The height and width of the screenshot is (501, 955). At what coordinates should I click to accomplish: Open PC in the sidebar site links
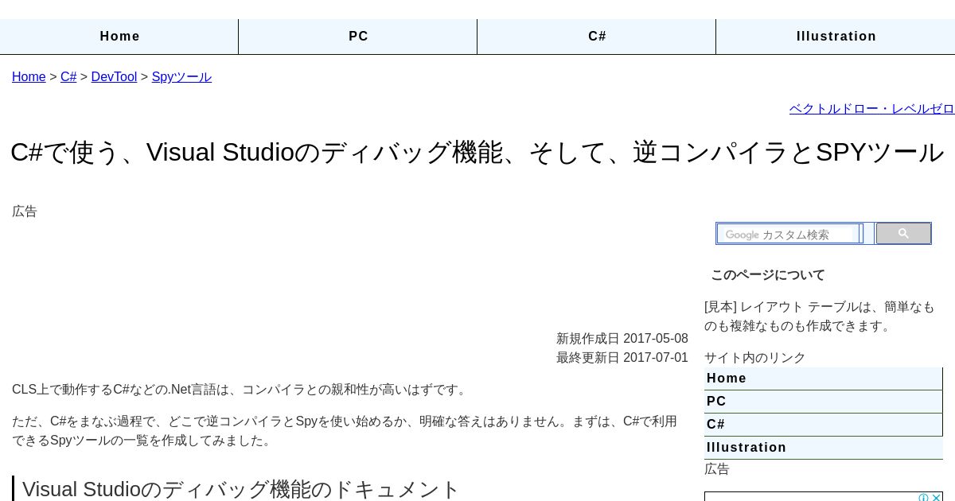824,402
